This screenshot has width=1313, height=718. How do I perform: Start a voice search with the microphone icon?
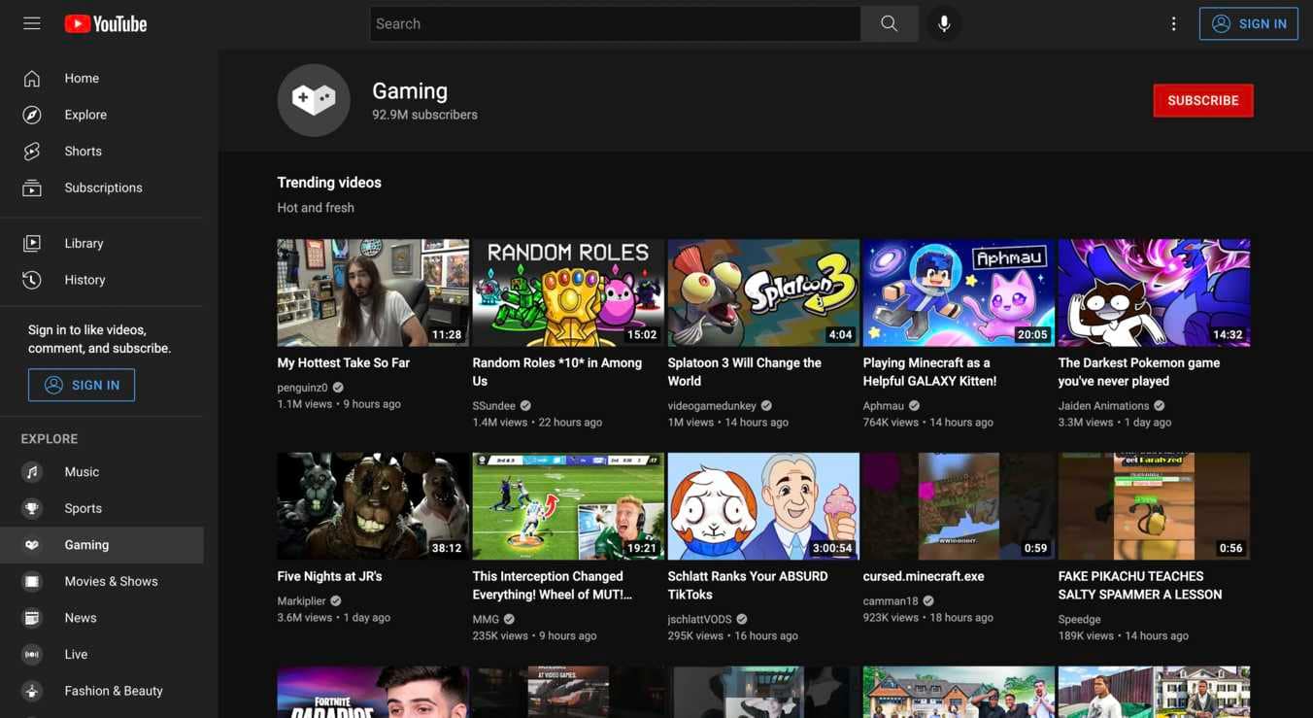tap(943, 22)
